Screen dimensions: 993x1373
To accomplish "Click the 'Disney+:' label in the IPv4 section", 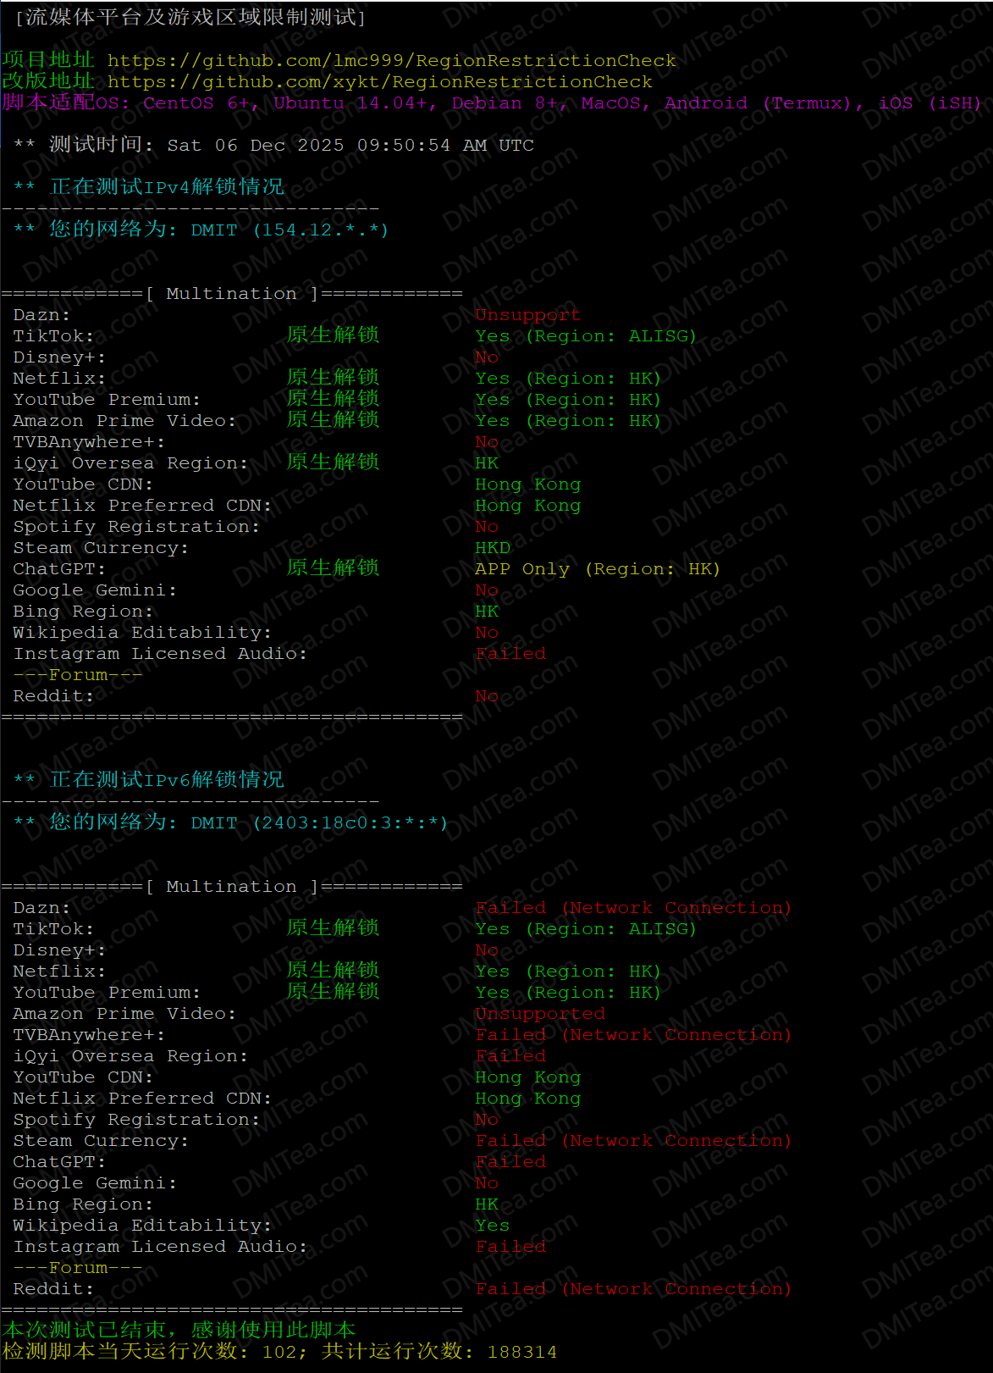I will pos(59,357).
